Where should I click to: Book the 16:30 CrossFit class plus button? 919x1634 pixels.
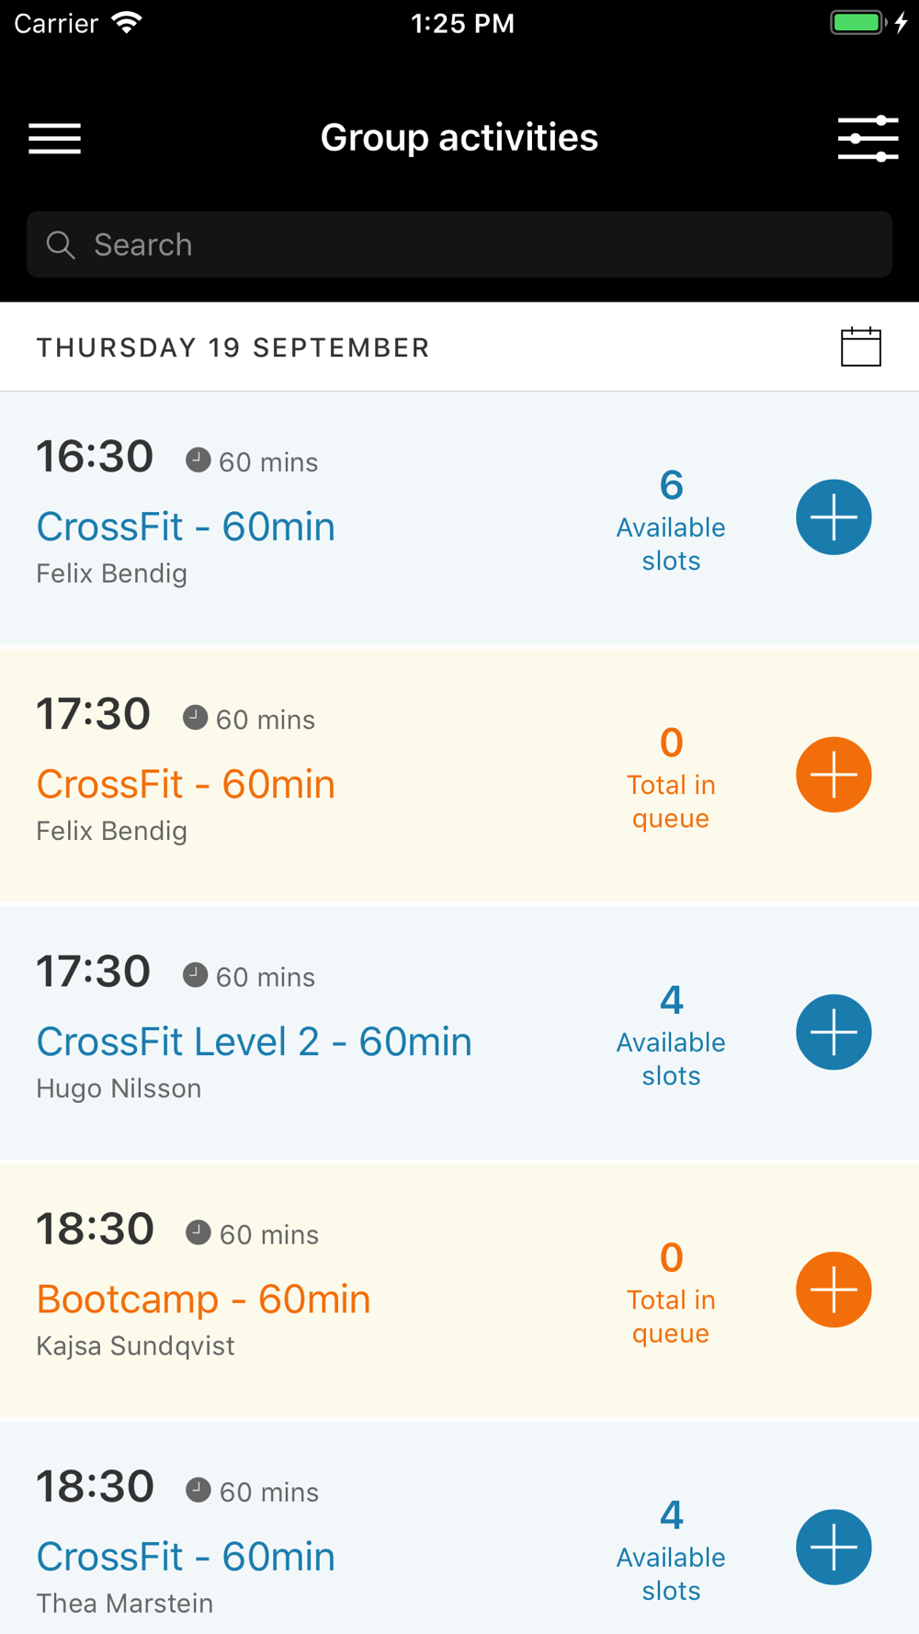[x=834, y=517]
